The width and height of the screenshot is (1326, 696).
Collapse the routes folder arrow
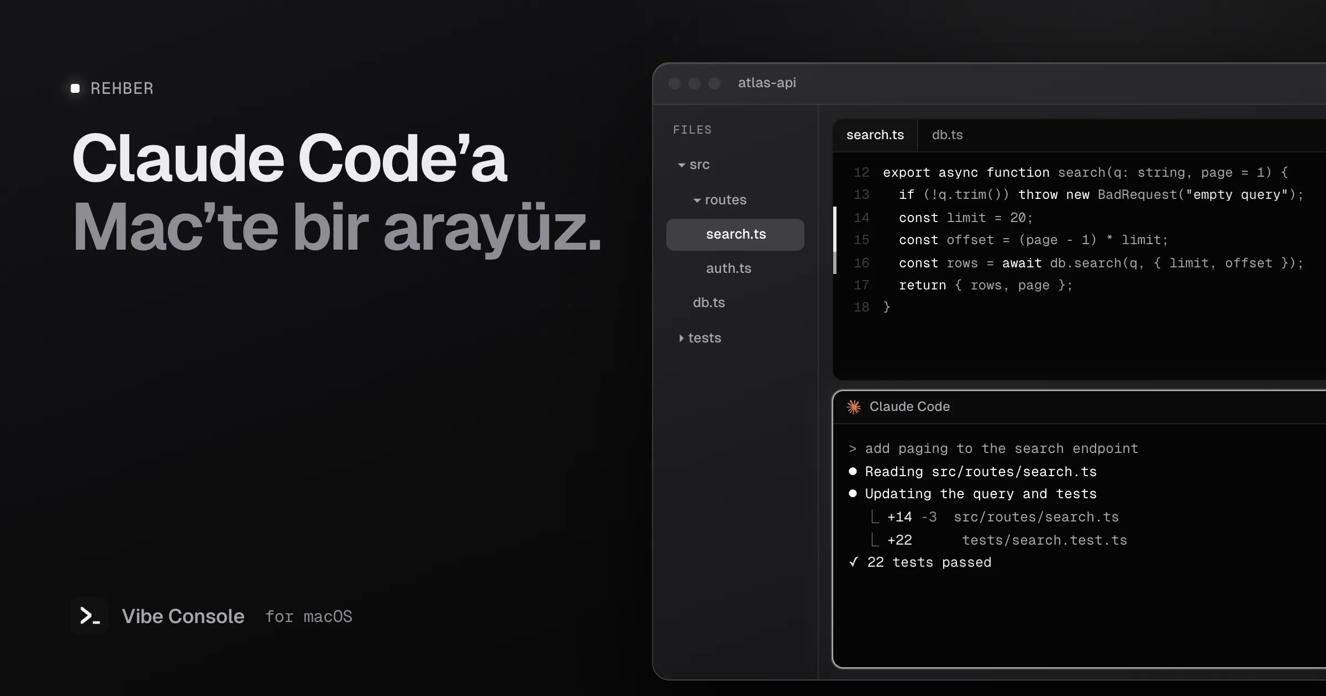click(697, 201)
